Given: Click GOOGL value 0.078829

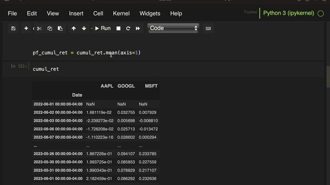Looking at the screenshot, I should pyautogui.click(x=126, y=170).
